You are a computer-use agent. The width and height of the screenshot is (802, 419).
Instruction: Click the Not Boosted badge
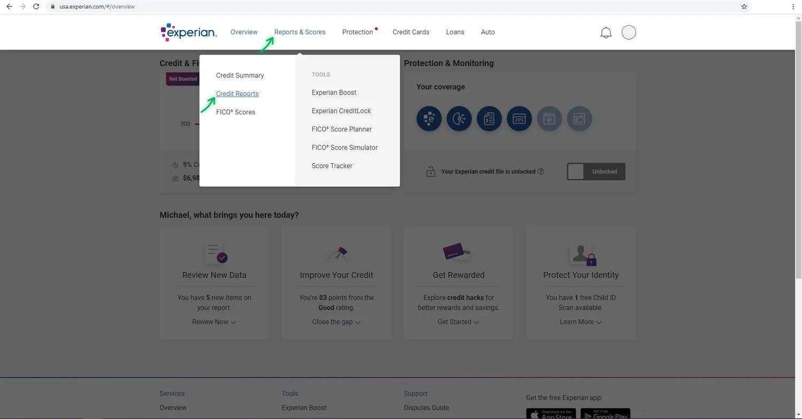click(x=183, y=79)
